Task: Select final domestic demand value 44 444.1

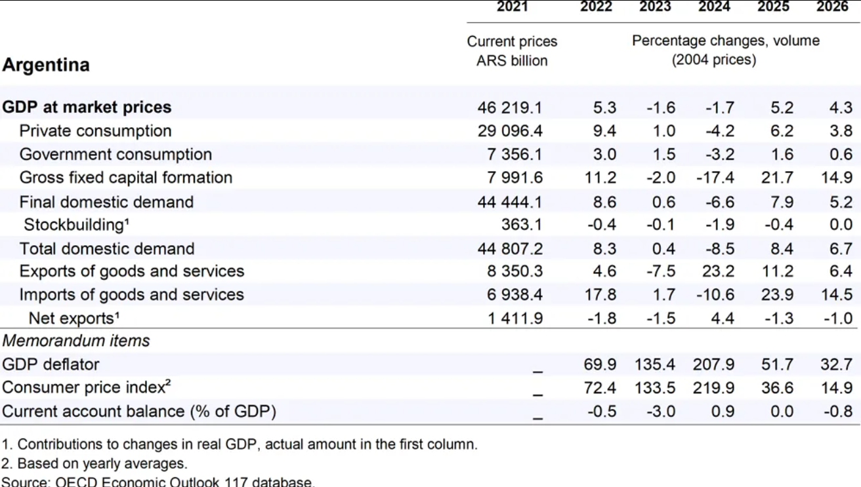Action: point(510,201)
